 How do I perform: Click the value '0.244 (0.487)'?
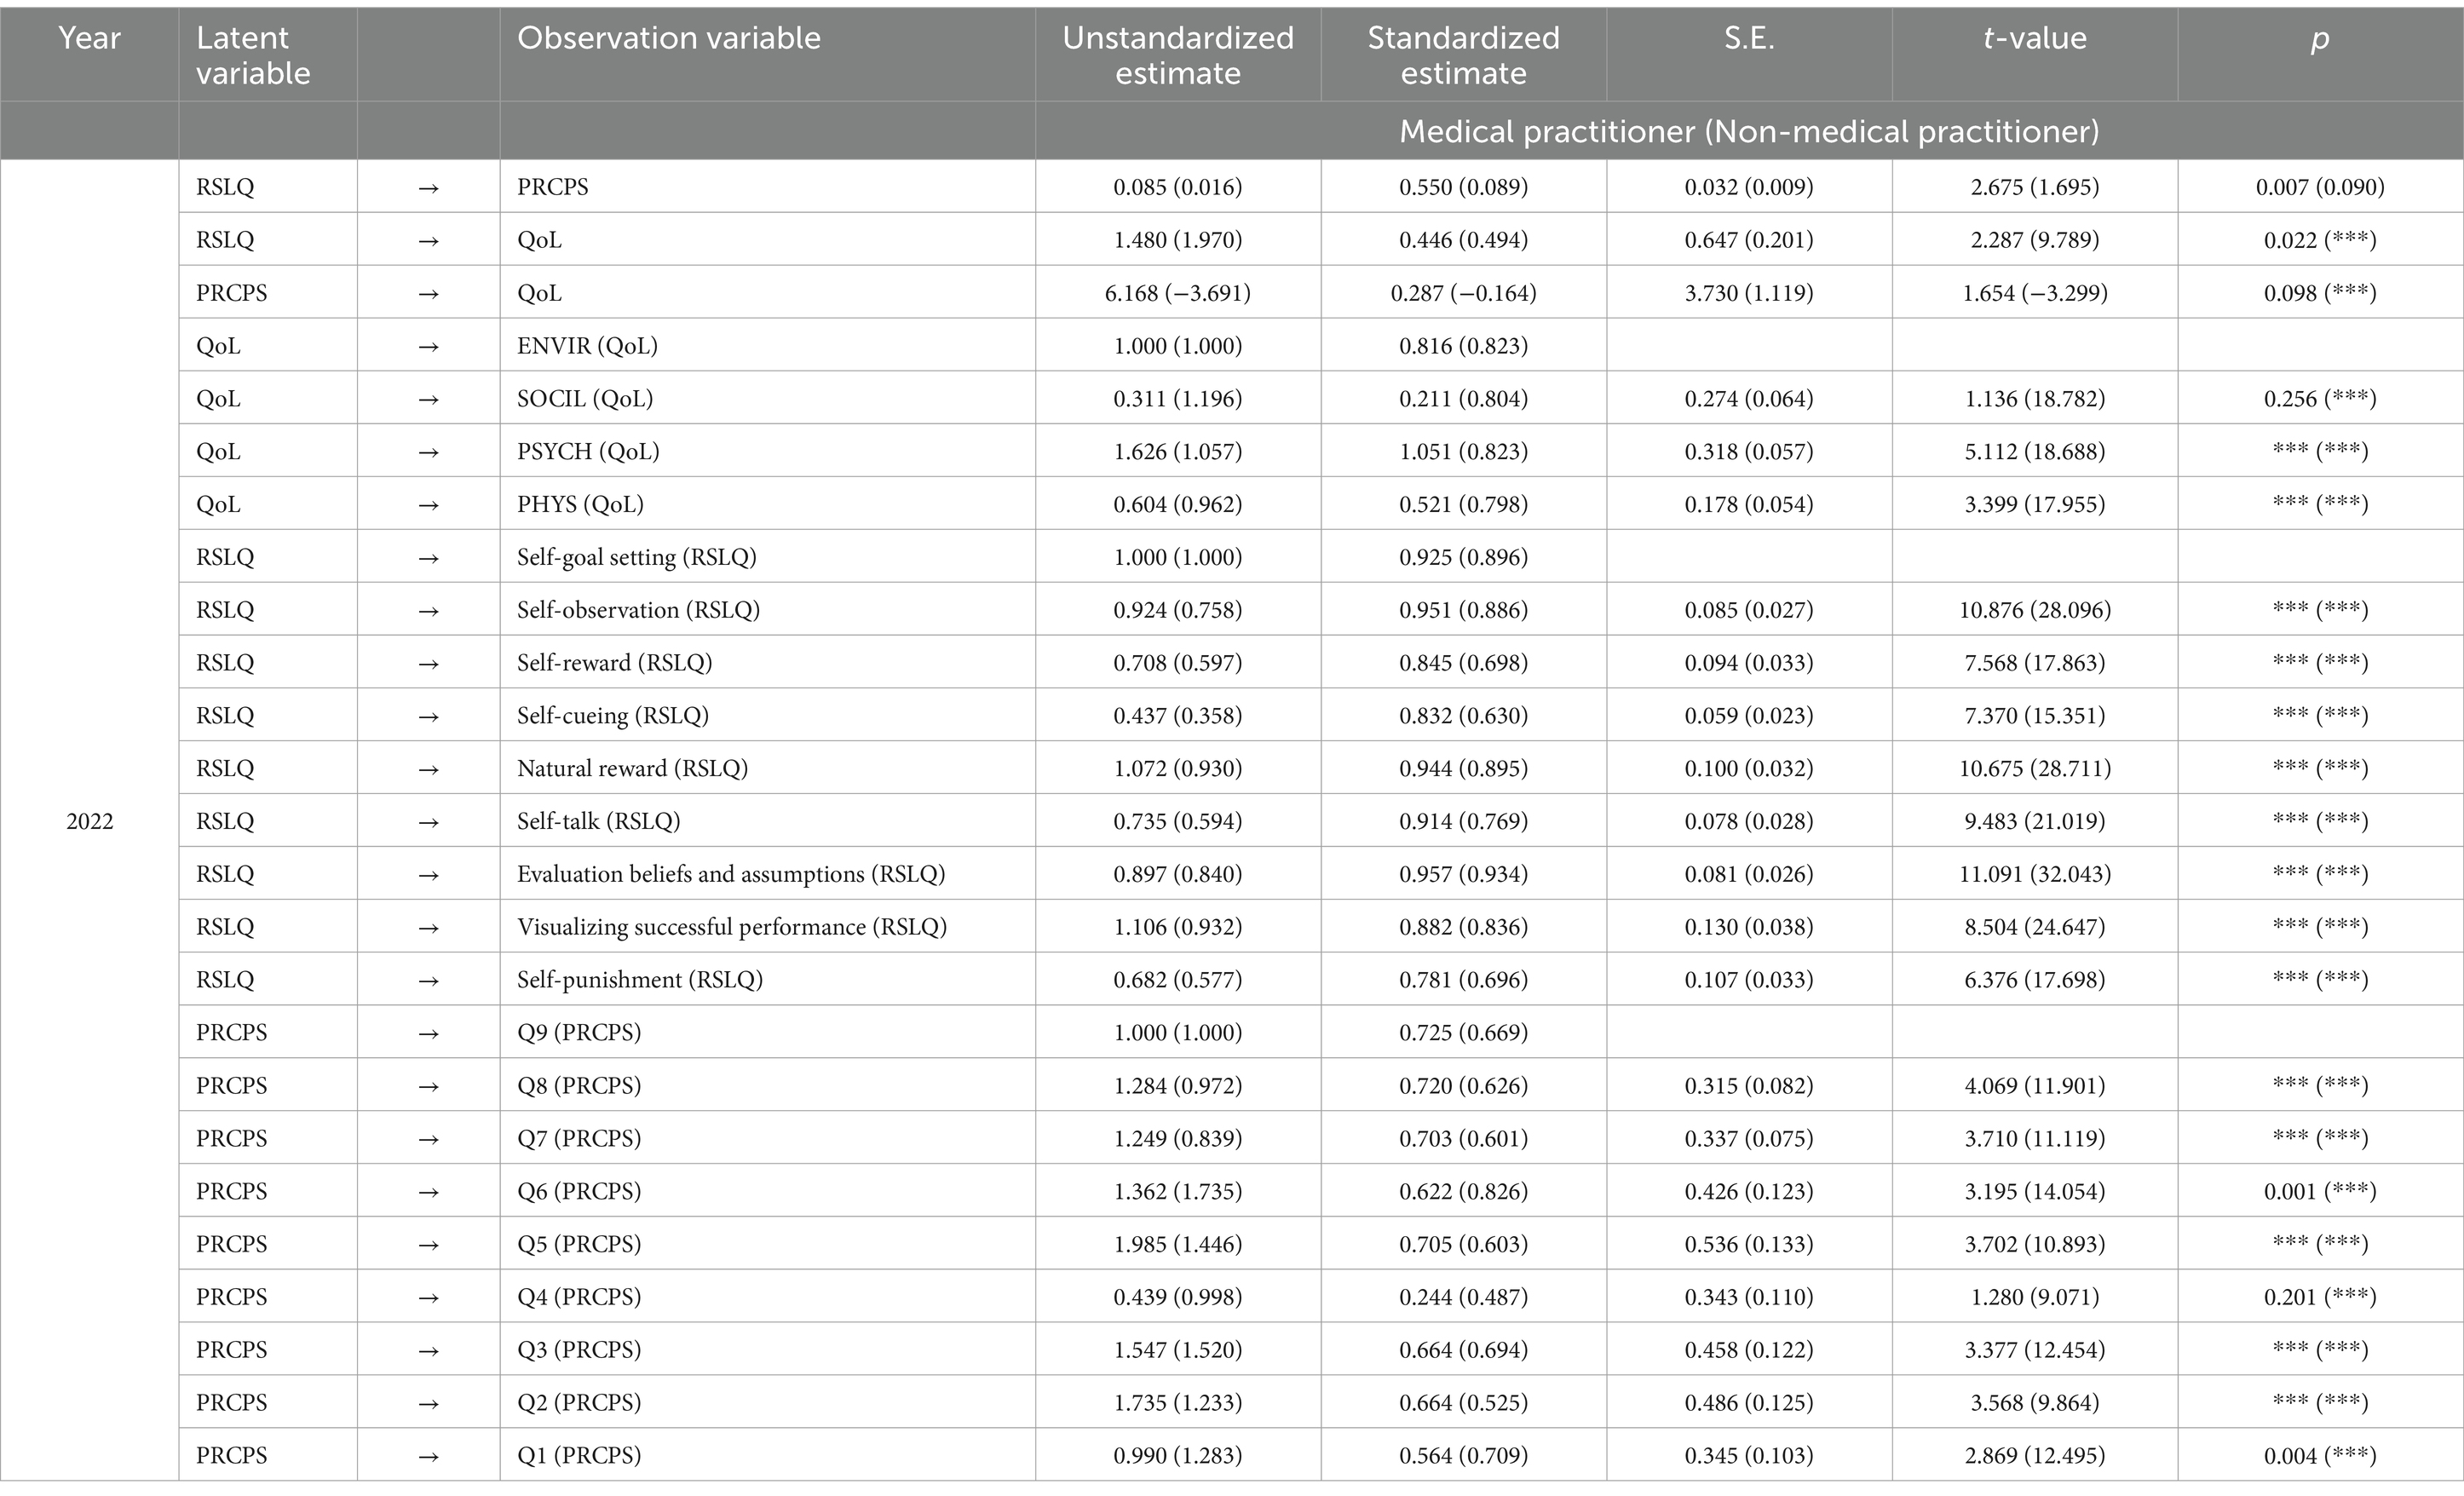[1463, 1297]
